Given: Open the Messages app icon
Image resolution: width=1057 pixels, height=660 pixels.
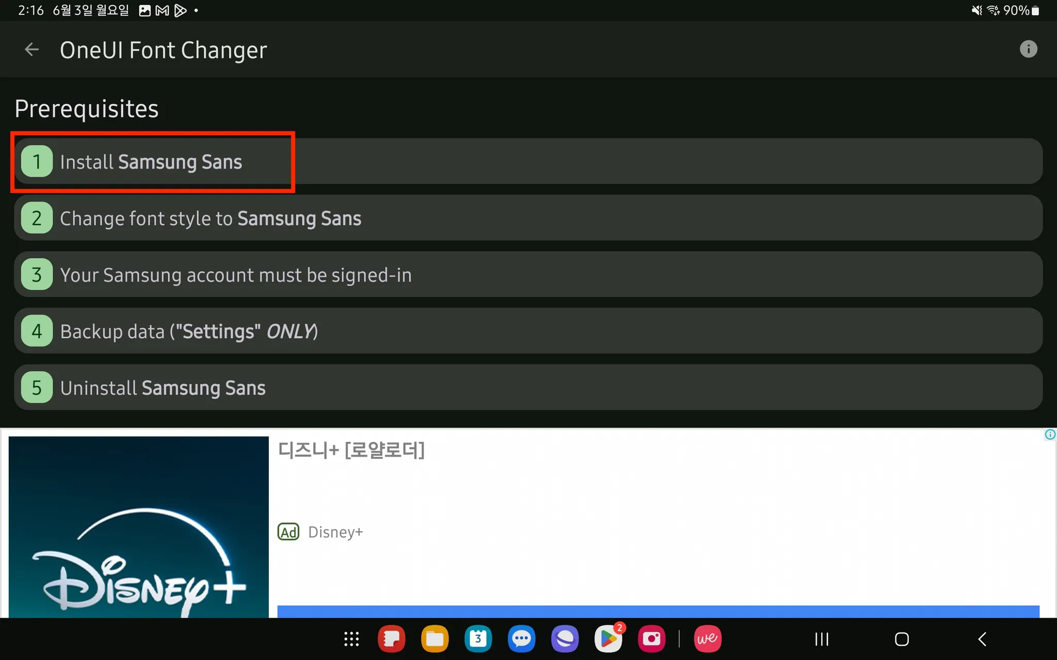Looking at the screenshot, I should (521, 639).
